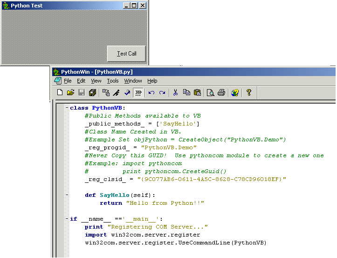Click the Save All stacked disks icon
The image size is (337, 258).
point(92,92)
